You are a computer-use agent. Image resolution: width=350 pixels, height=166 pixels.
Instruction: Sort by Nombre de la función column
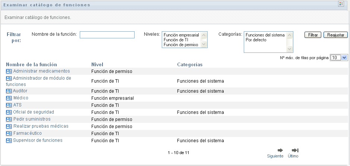(31, 64)
